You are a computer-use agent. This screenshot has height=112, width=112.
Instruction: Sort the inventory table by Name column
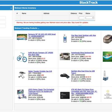[x=24, y=13]
